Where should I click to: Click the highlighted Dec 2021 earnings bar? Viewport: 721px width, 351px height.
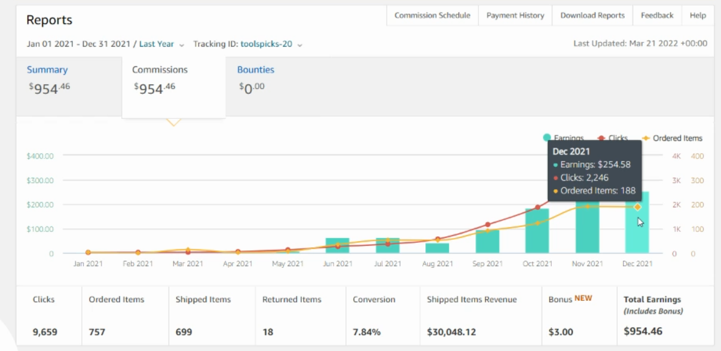click(637, 222)
